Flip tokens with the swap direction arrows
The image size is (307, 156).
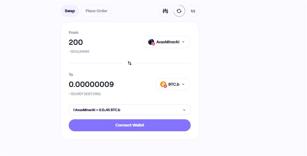pyautogui.click(x=130, y=63)
